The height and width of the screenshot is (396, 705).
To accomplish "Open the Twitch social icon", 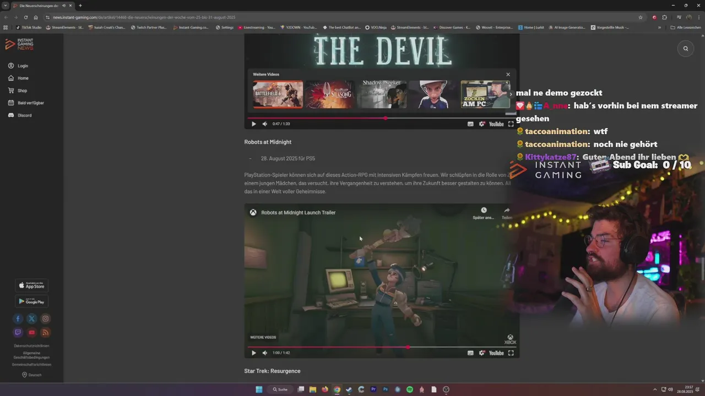I will [x=18, y=332].
